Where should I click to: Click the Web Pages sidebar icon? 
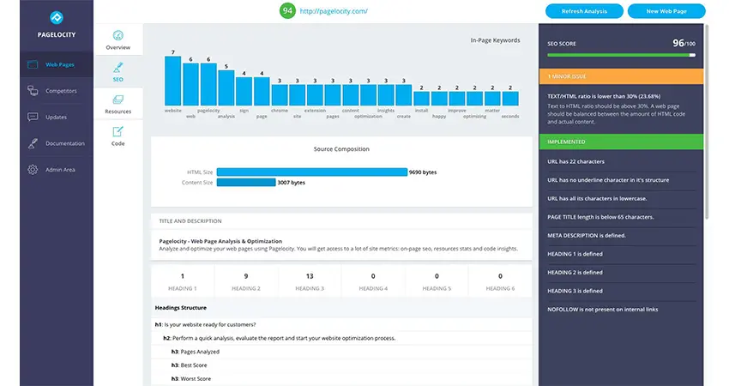pos(33,64)
